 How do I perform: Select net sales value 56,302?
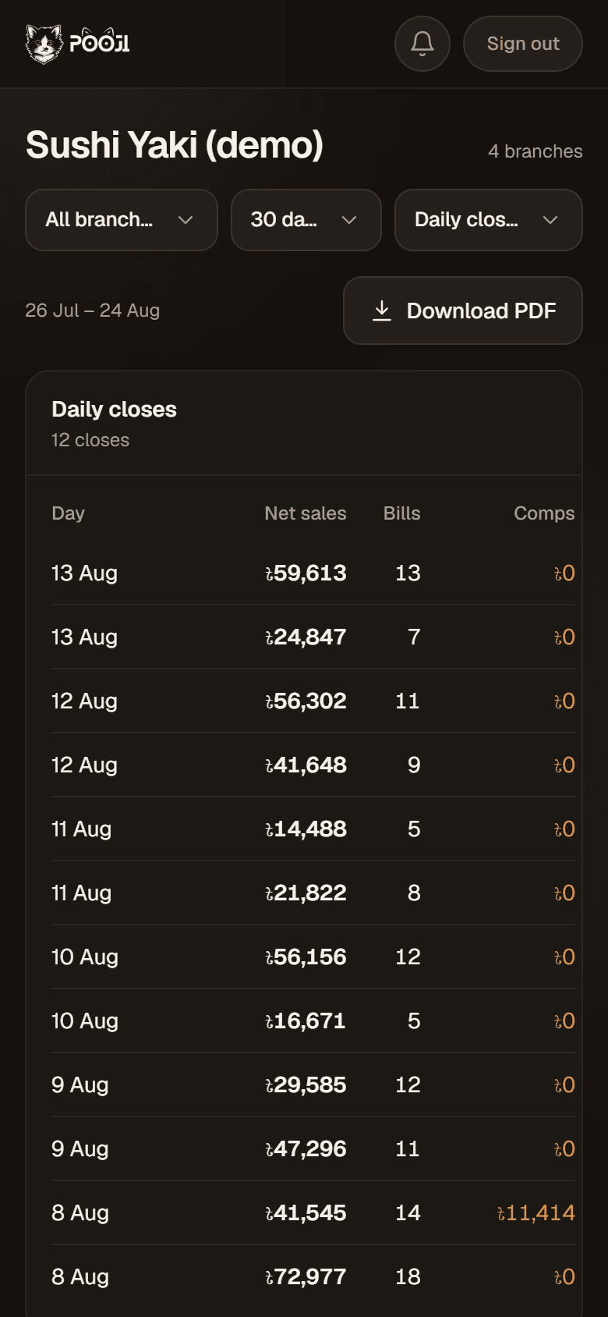pyautogui.click(x=306, y=701)
